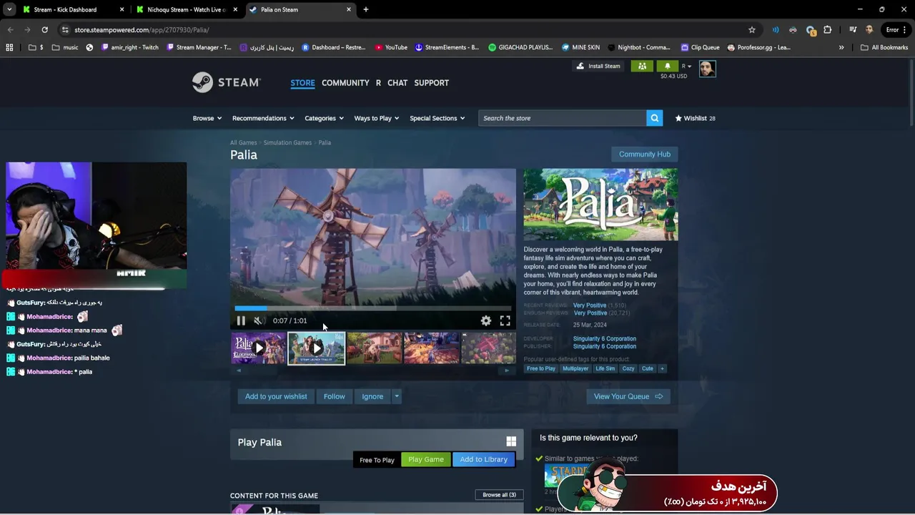Viewport: 915px width, 515px height.
Task: Select the Cute tag
Action: pyautogui.click(x=648, y=368)
